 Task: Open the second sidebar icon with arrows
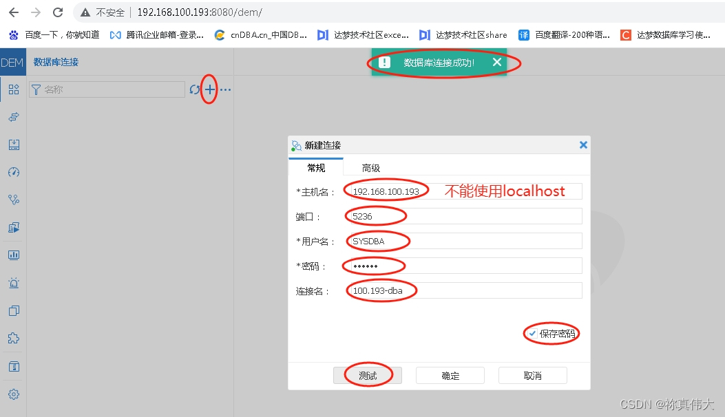pyautogui.click(x=14, y=117)
